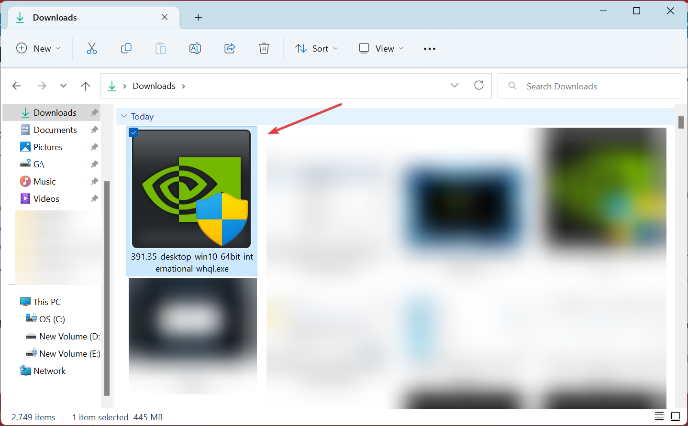The image size is (688, 426).
Task: Open the Sort dropdown menu
Action: [317, 48]
